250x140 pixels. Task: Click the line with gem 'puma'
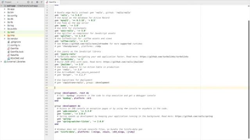pyautogui.click(x=67, y=26)
